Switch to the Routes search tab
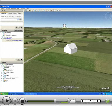Viewport: 112px width, 106px height. coord(19,14)
